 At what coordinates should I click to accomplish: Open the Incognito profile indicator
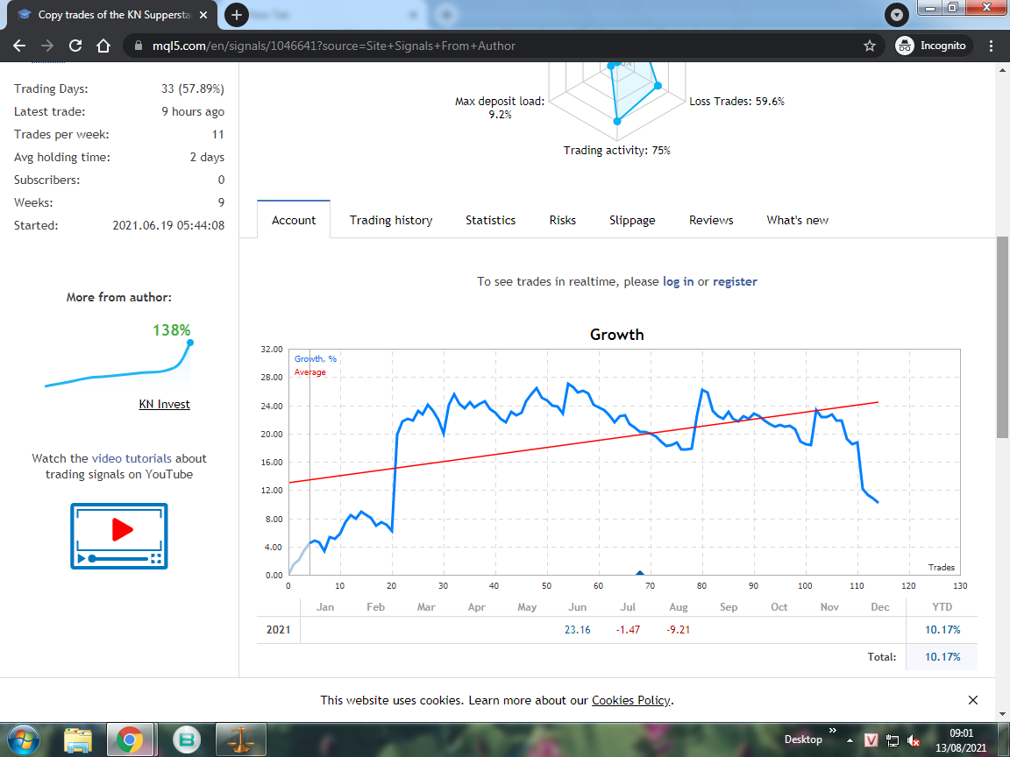tap(934, 46)
